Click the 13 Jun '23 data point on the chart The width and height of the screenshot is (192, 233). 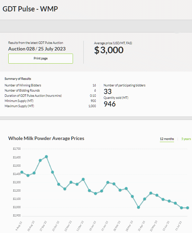[169, 201]
